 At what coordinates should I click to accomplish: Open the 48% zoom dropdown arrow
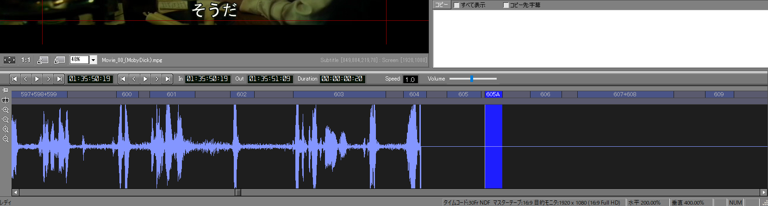point(93,60)
